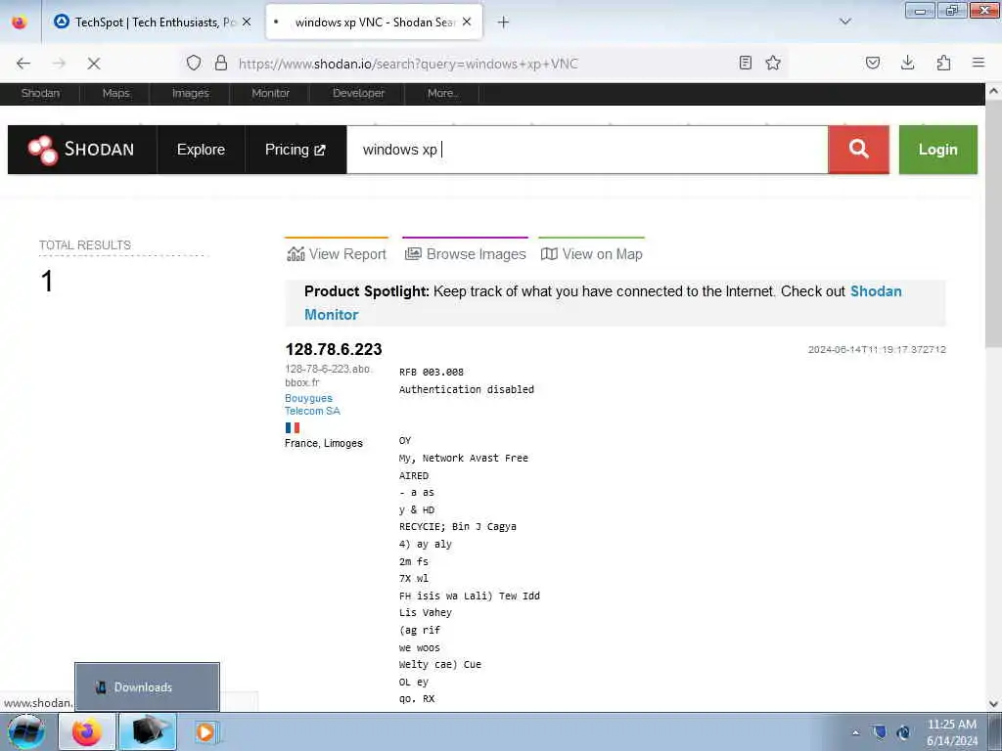Open Developer in top navigation
This screenshot has width=1002, height=751.
(358, 93)
